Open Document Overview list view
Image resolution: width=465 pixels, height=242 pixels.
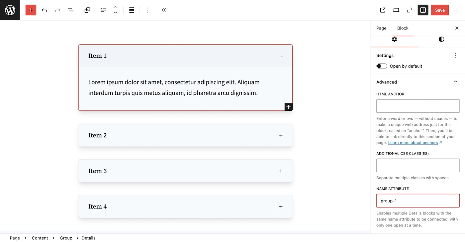(x=71, y=10)
